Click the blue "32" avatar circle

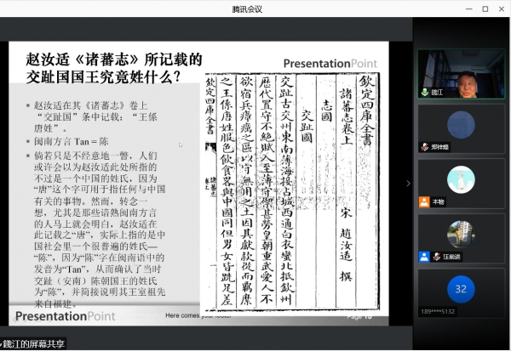(x=461, y=289)
